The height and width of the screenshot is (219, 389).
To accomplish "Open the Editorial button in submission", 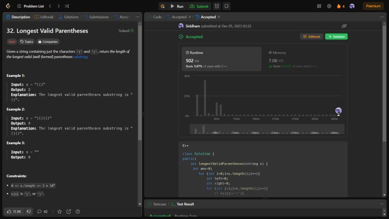I will [x=312, y=36].
